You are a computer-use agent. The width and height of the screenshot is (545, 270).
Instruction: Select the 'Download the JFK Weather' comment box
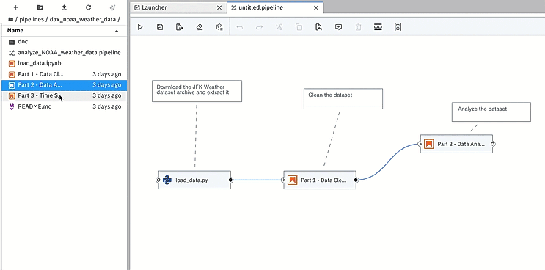pos(197,91)
